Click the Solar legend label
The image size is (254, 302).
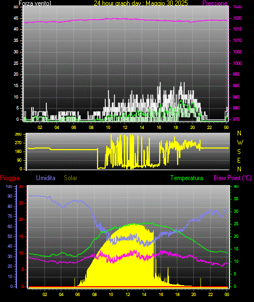pos(70,178)
